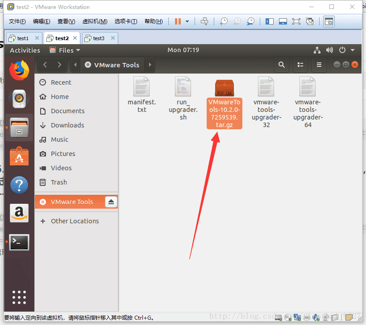Click the Unity mode icon
Screen dimensions: 366x325
tap(310, 21)
